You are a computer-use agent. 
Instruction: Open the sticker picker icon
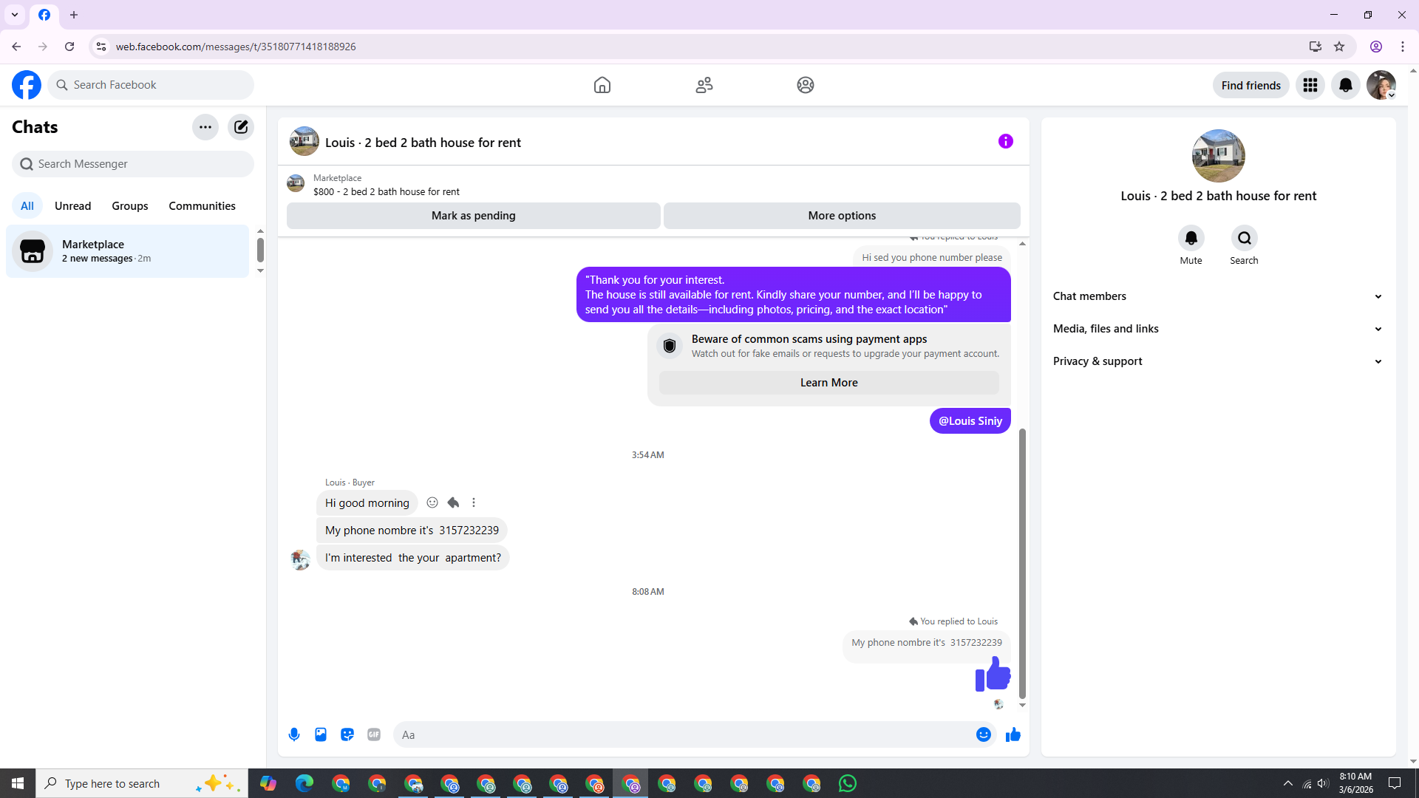[x=347, y=734]
